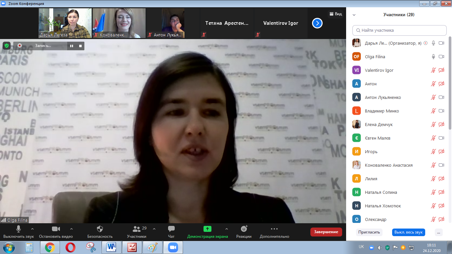Viewport: 452px width, 254px height.
Task: Click the Участники (29) panel title
Action: pos(399,15)
